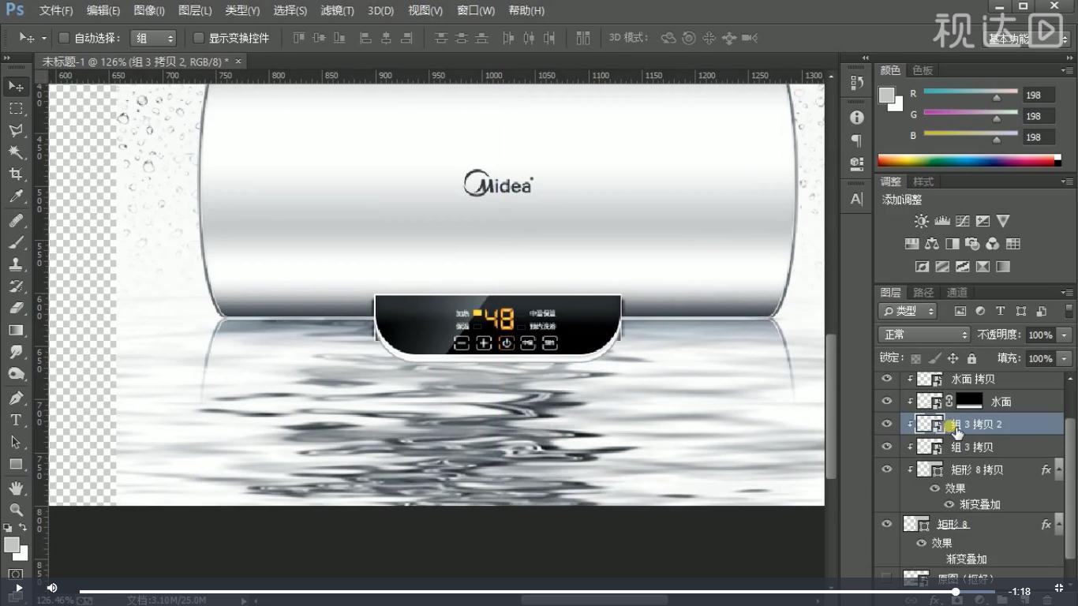
Task: Open the 窗口(W) menu
Action: pos(474,10)
